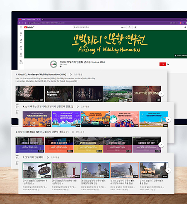Open episode 7 video title text
Screen dimensions: 187x204
tap(152, 182)
